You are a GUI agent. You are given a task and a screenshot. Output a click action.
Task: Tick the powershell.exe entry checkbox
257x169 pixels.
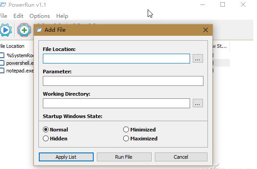click(2, 63)
